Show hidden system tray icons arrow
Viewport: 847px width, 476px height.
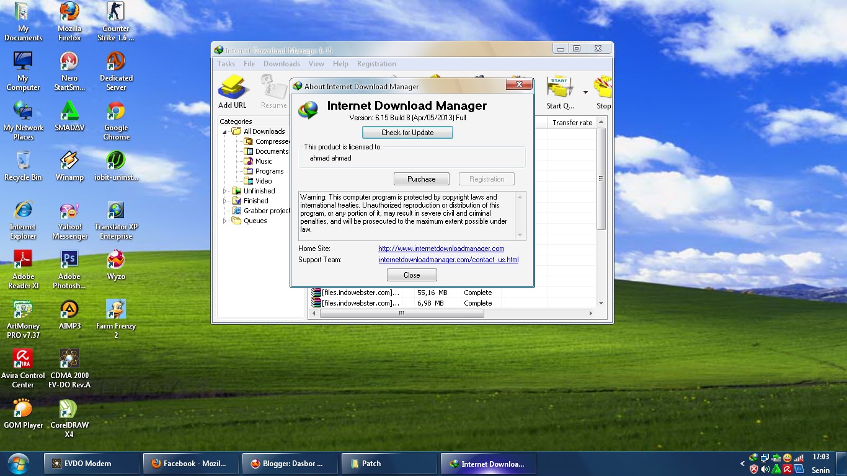click(x=743, y=464)
